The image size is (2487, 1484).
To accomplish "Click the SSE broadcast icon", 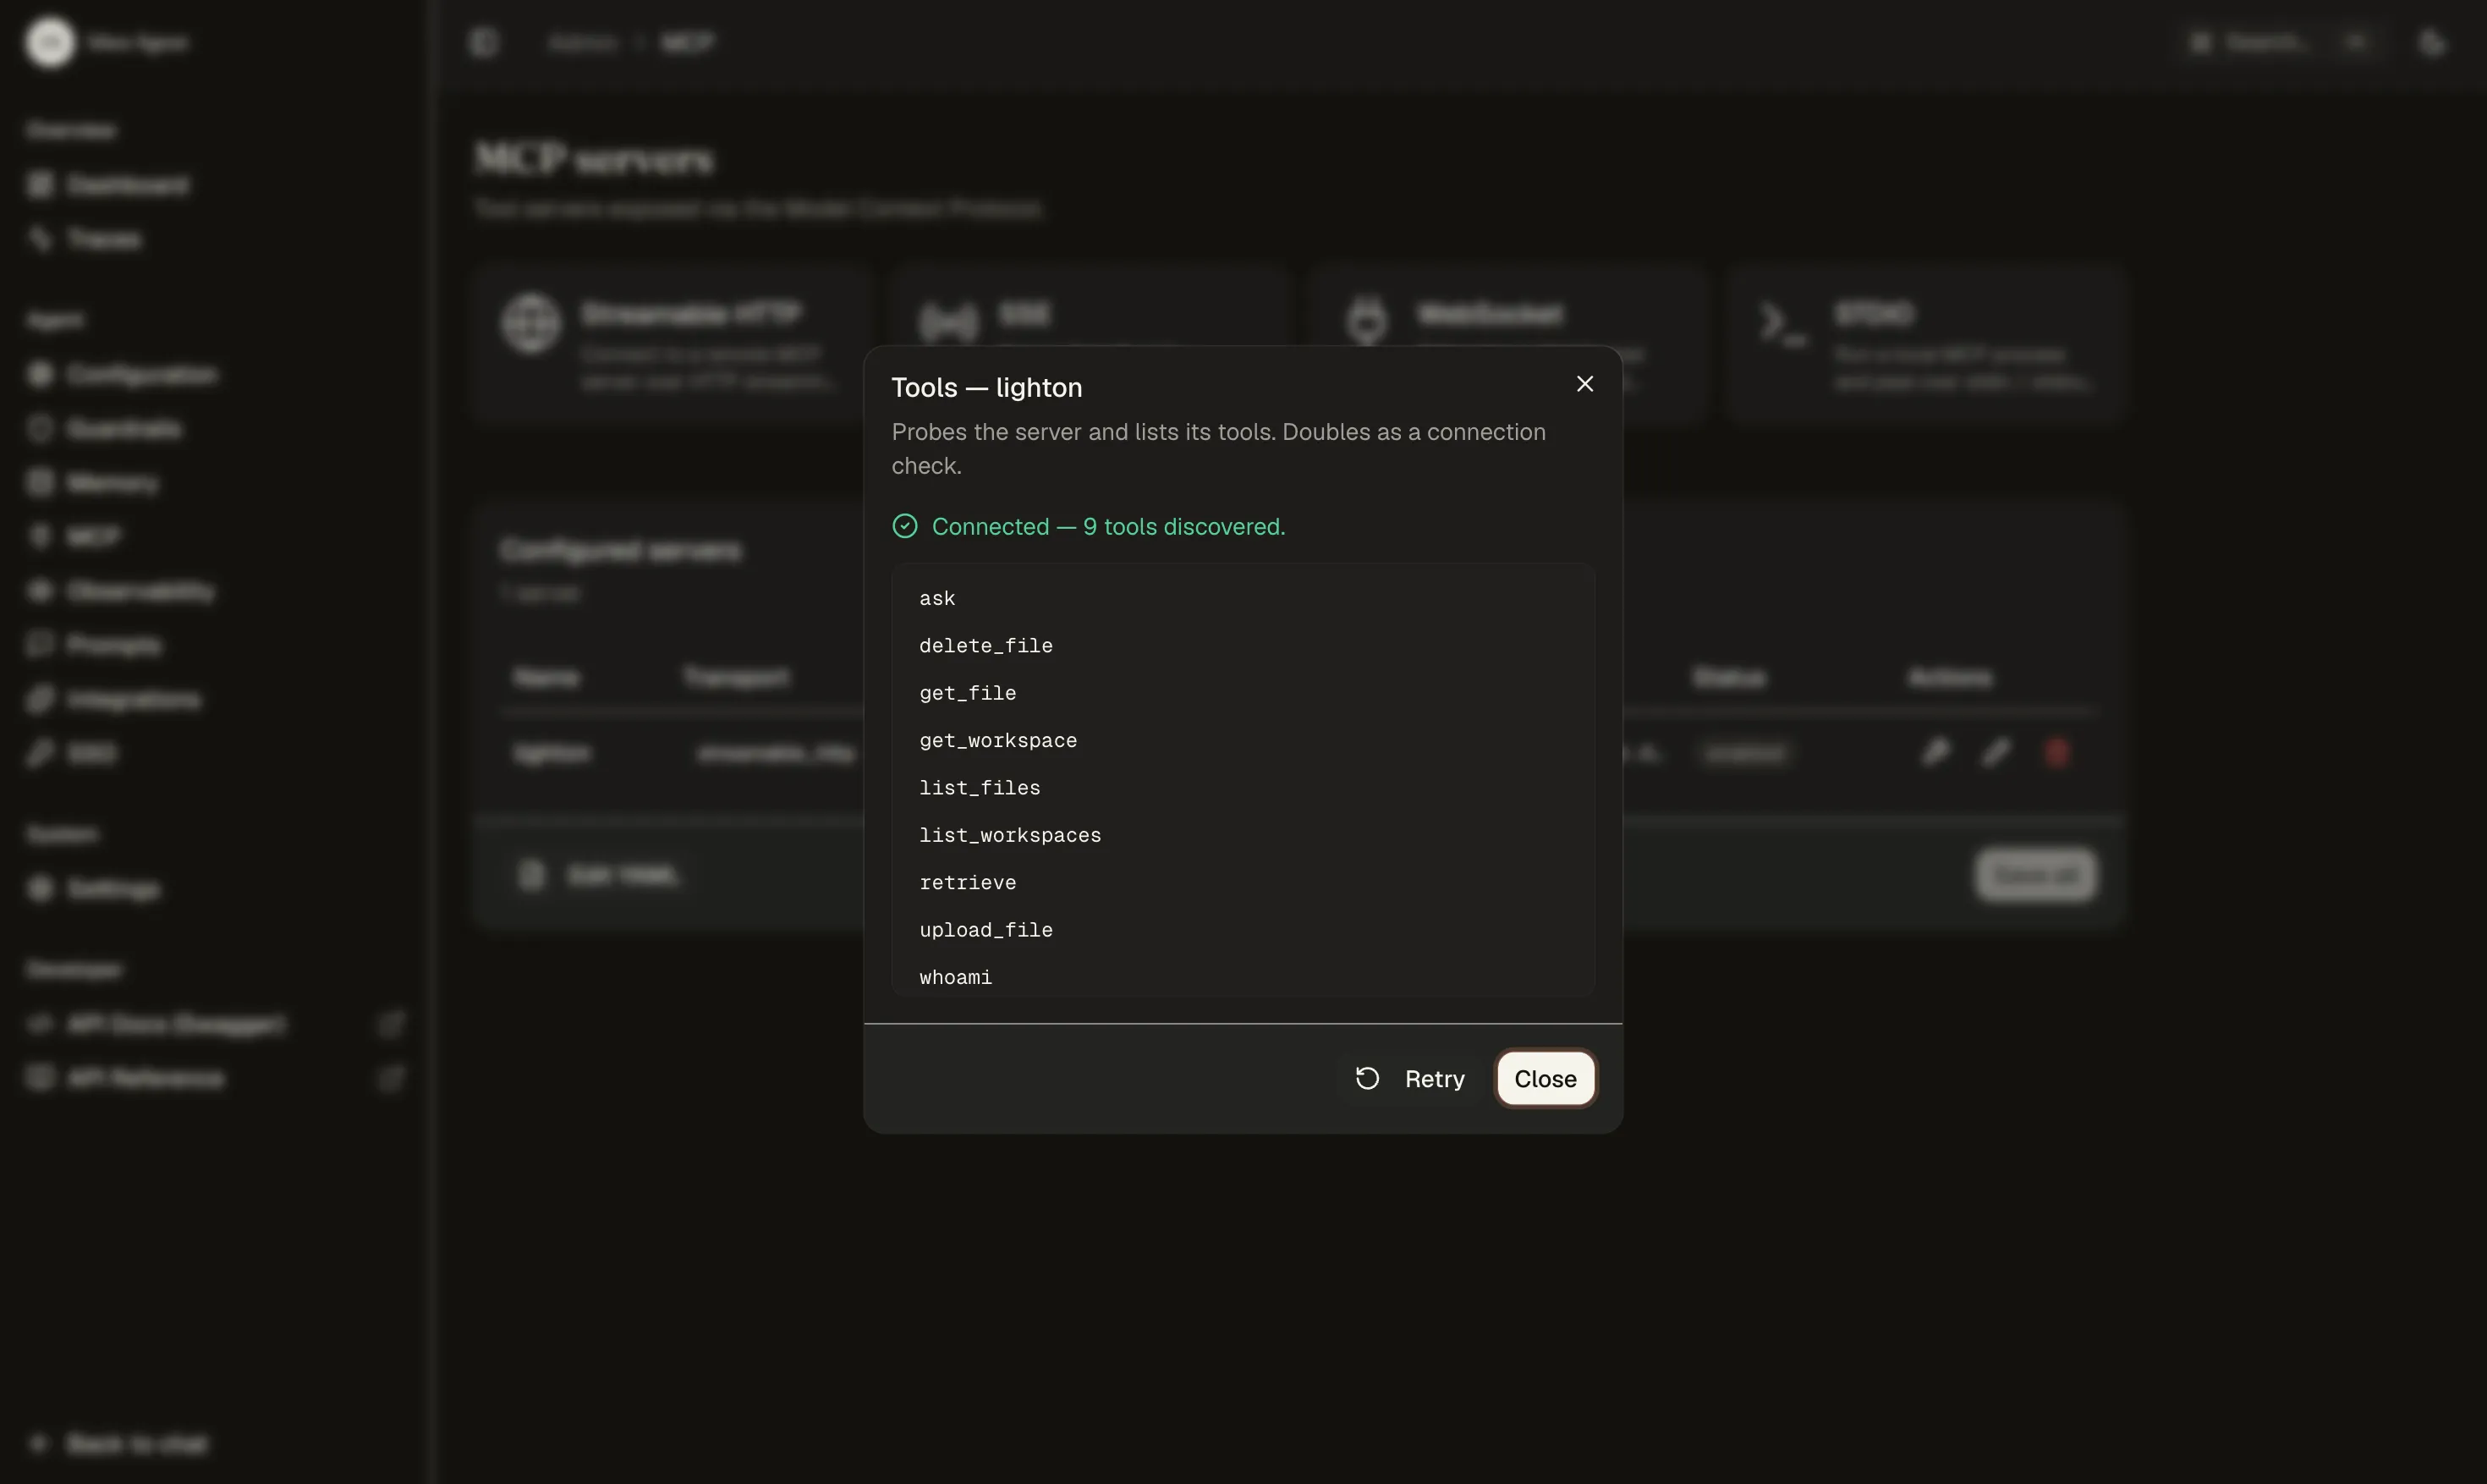I will point(947,322).
